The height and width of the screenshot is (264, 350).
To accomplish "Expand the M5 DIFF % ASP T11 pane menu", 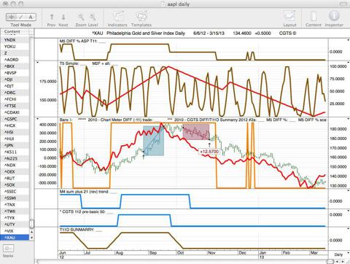I will 349,40.
